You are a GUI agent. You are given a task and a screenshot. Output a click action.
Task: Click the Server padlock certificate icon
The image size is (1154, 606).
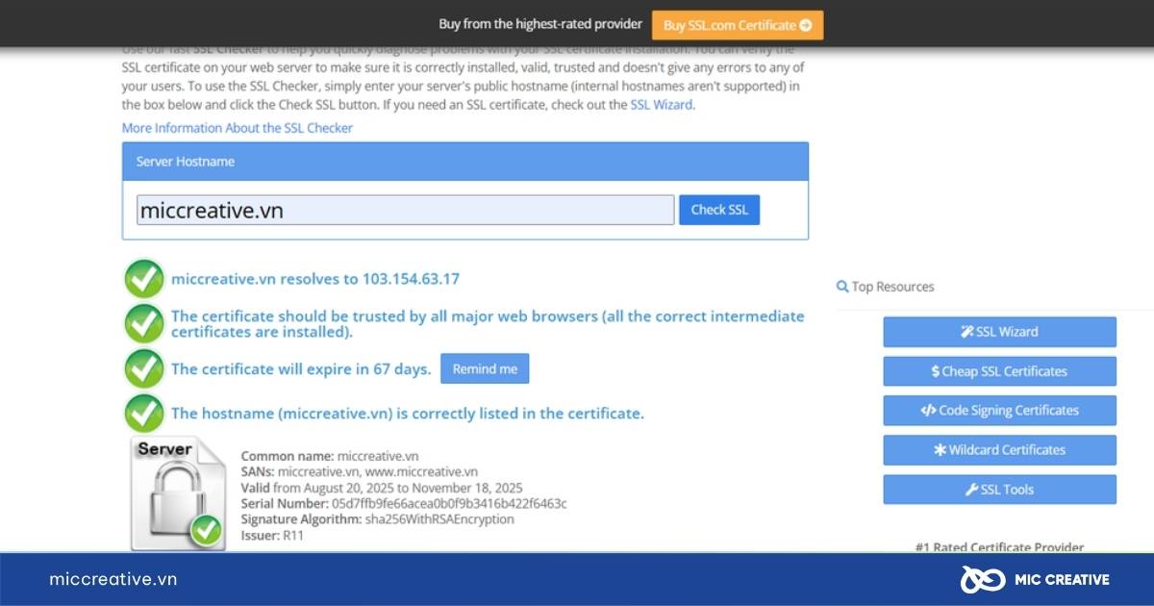(x=178, y=494)
